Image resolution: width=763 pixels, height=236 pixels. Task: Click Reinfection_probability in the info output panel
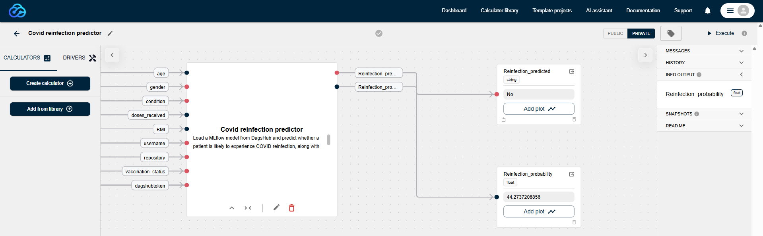point(695,94)
